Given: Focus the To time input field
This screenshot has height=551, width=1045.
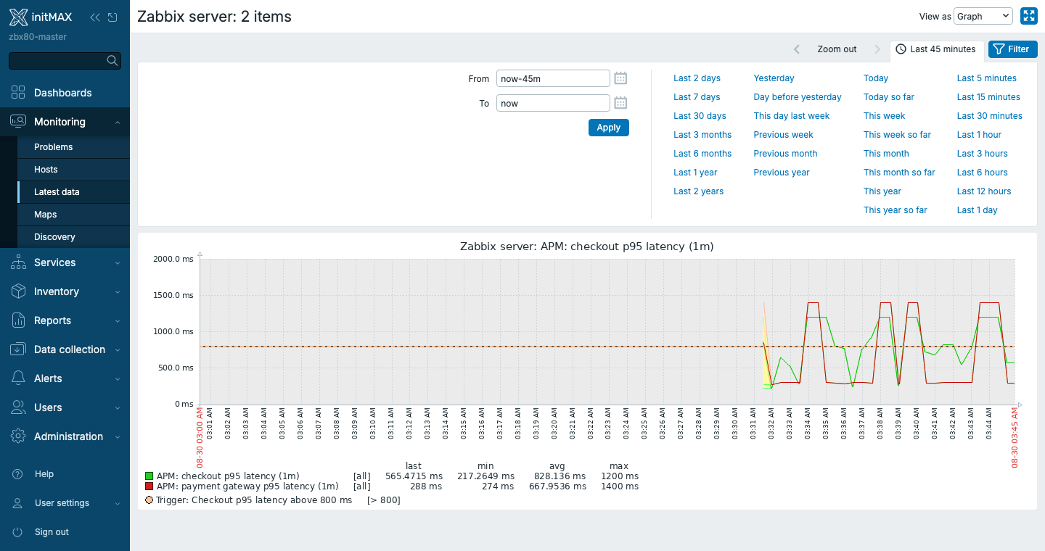Looking at the screenshot, I should pyautogui.click(x=553, y=103).
